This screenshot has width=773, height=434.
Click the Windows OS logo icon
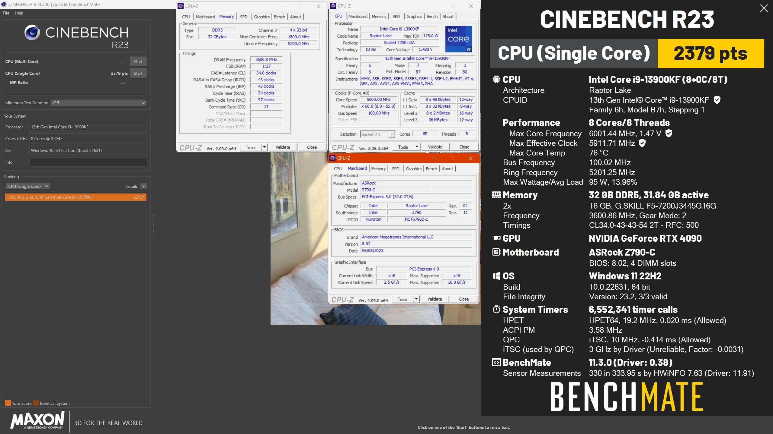(x=496, y=276)
